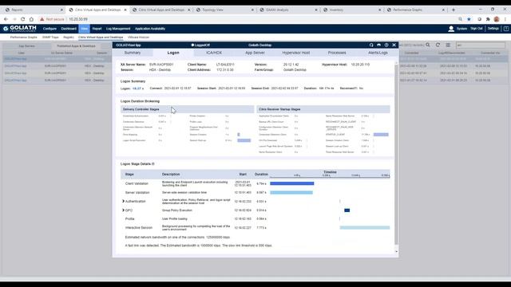The image size is (511, 287).
Task: Click the GPO timeline bar
Action: pyautogui.click(x=347, y=210)
